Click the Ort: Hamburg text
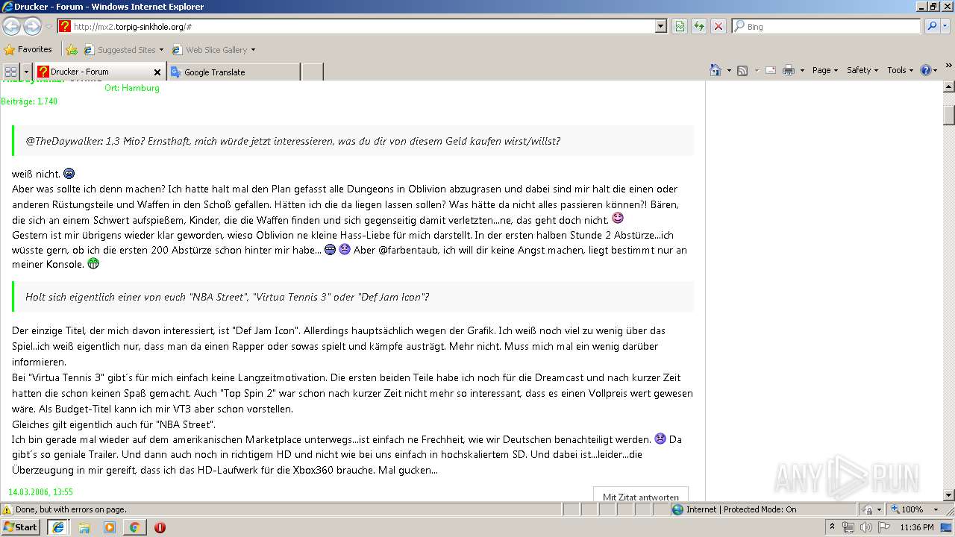955x537 pixels. click(x=132, y=88)
